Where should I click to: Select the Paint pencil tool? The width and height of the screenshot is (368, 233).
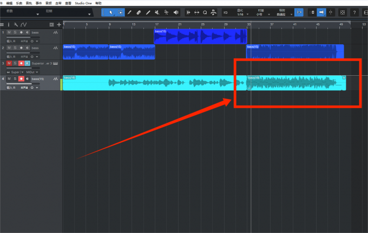click(129, 12)
